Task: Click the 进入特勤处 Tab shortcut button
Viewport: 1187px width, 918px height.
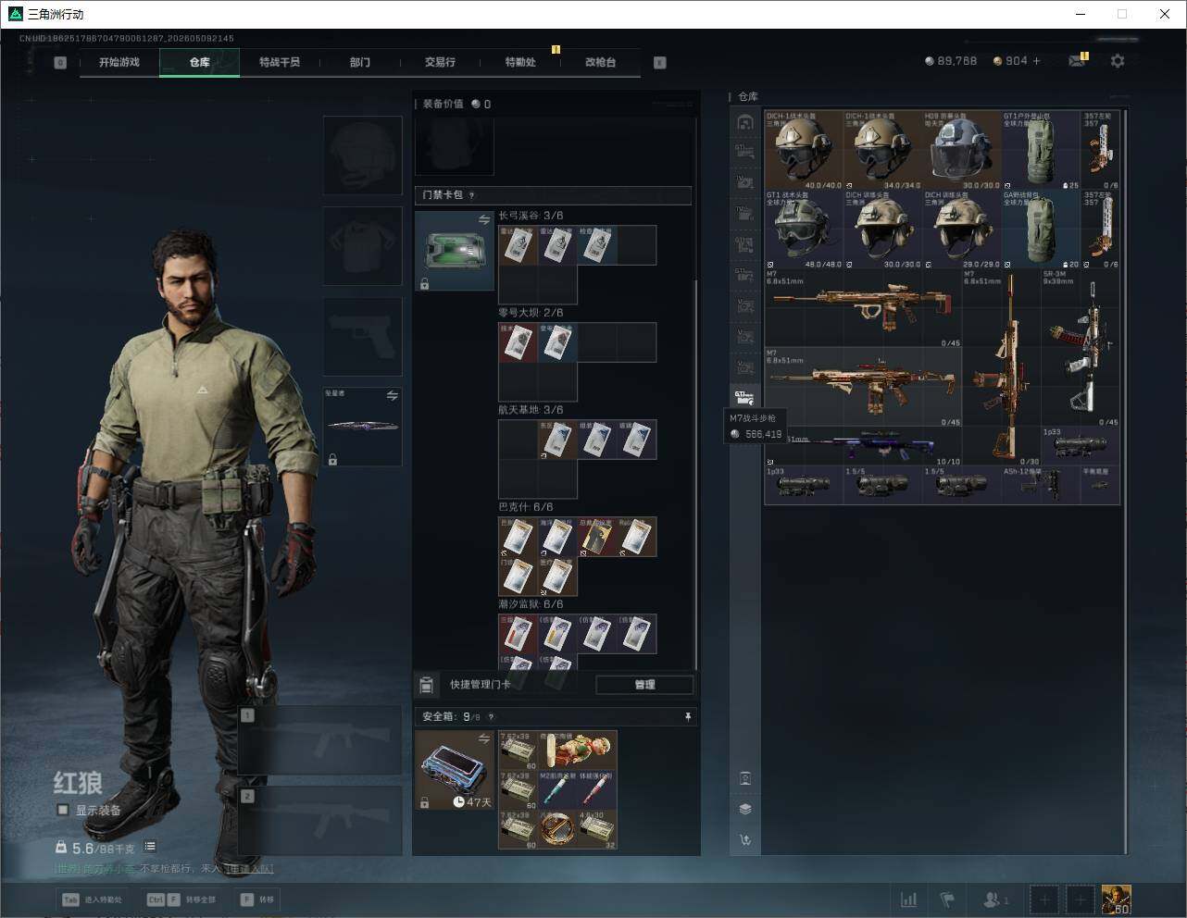Action: (92, 899)
